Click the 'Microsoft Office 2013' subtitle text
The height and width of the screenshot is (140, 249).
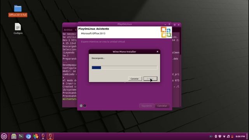click(93, 33)
